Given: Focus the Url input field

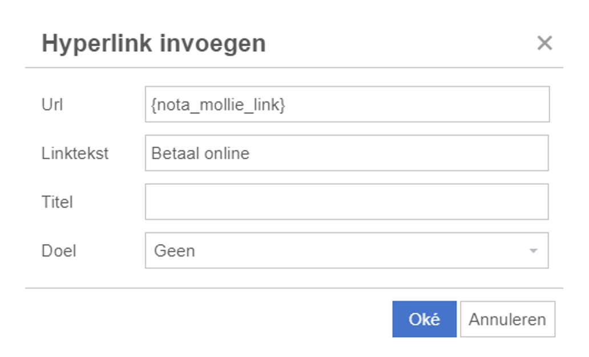Looking at the screenshot, I should point(347,104).
